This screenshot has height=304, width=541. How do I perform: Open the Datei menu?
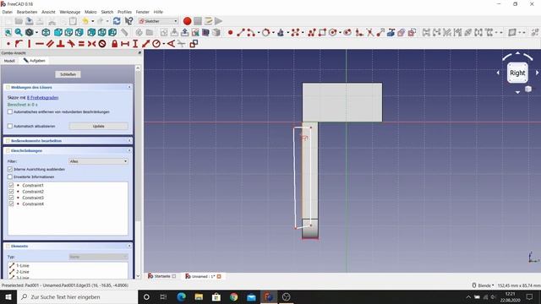(x=8, y=12)
